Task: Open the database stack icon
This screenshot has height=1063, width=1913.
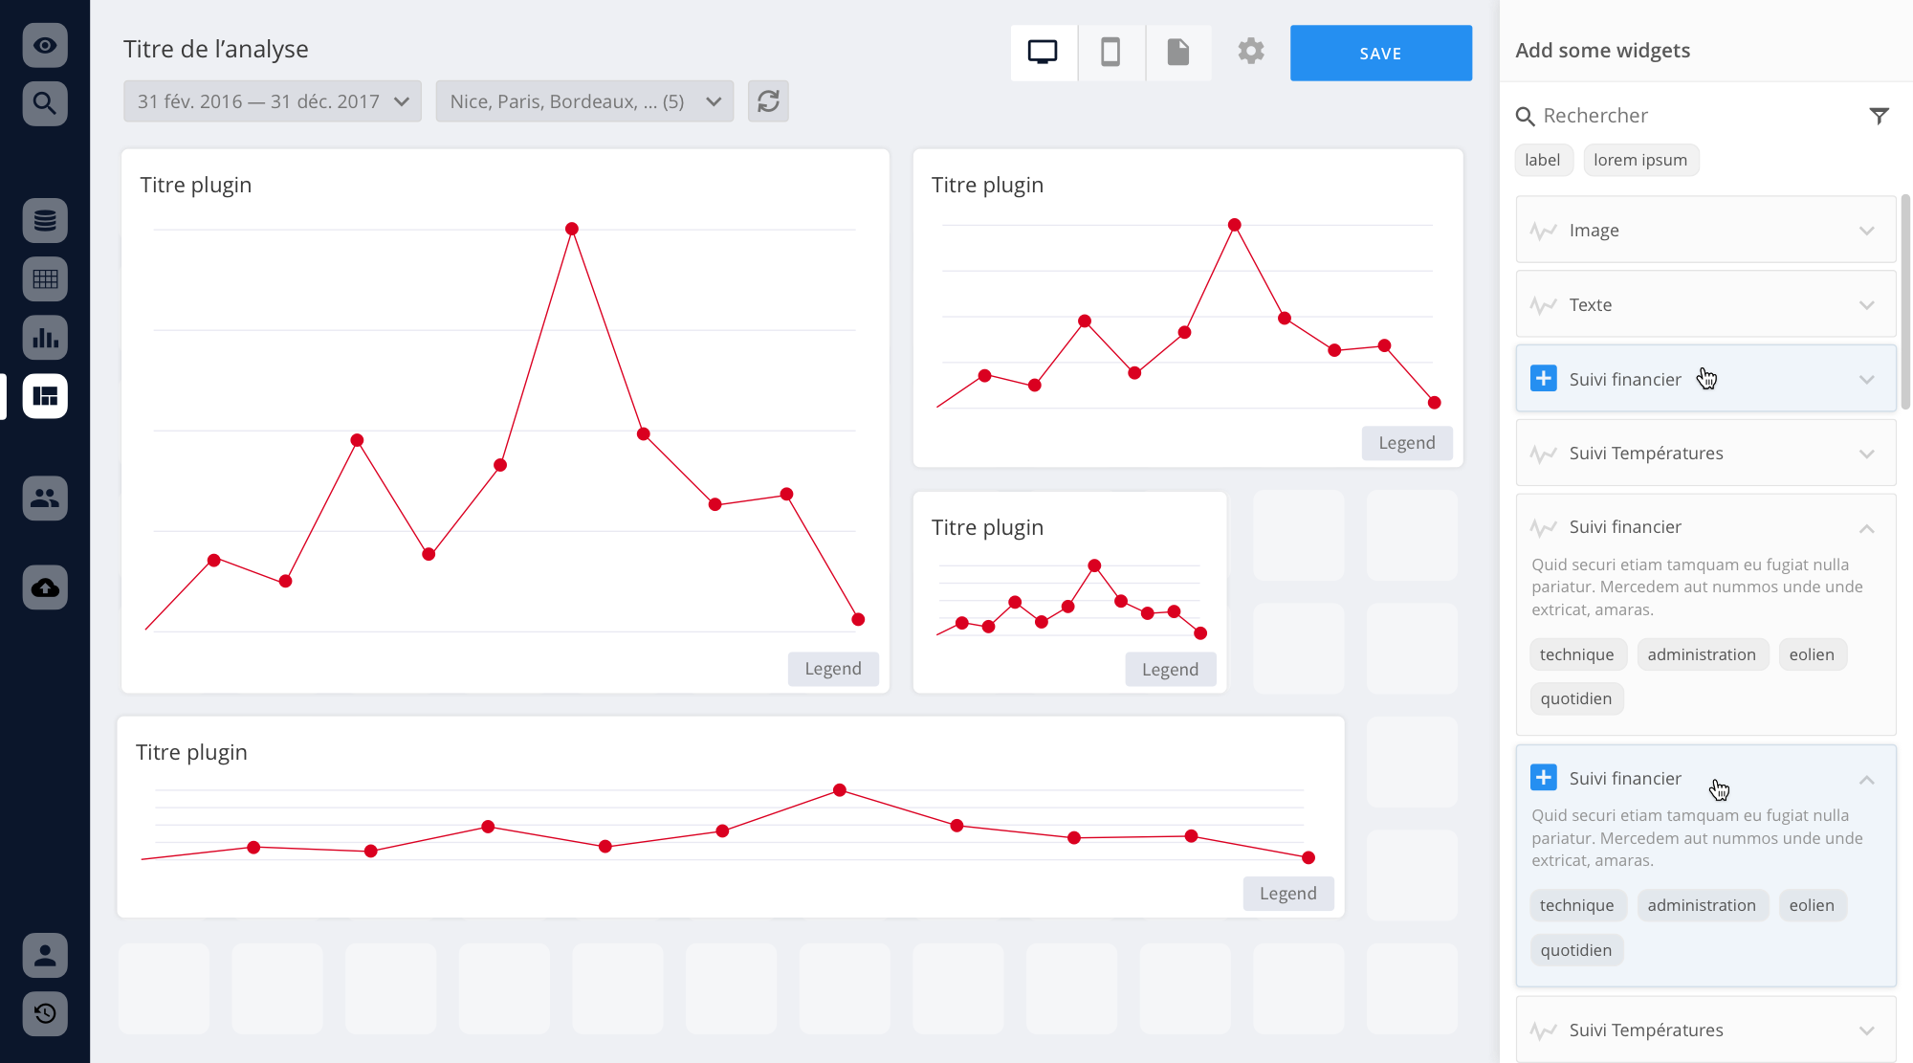Action: pos(45,221)
